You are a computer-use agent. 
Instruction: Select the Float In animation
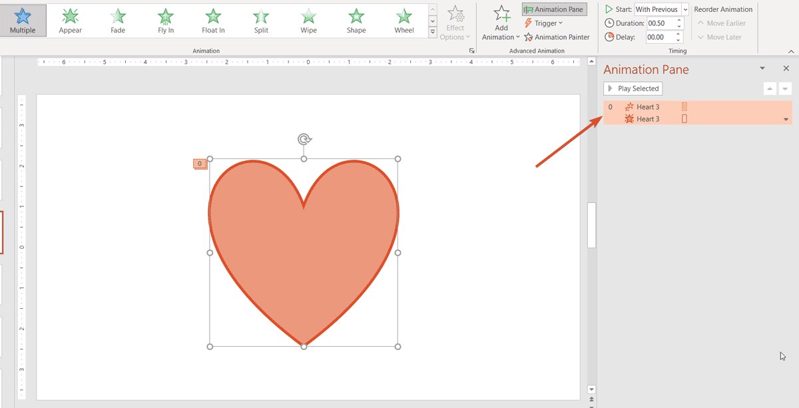[x=213, y=20]
